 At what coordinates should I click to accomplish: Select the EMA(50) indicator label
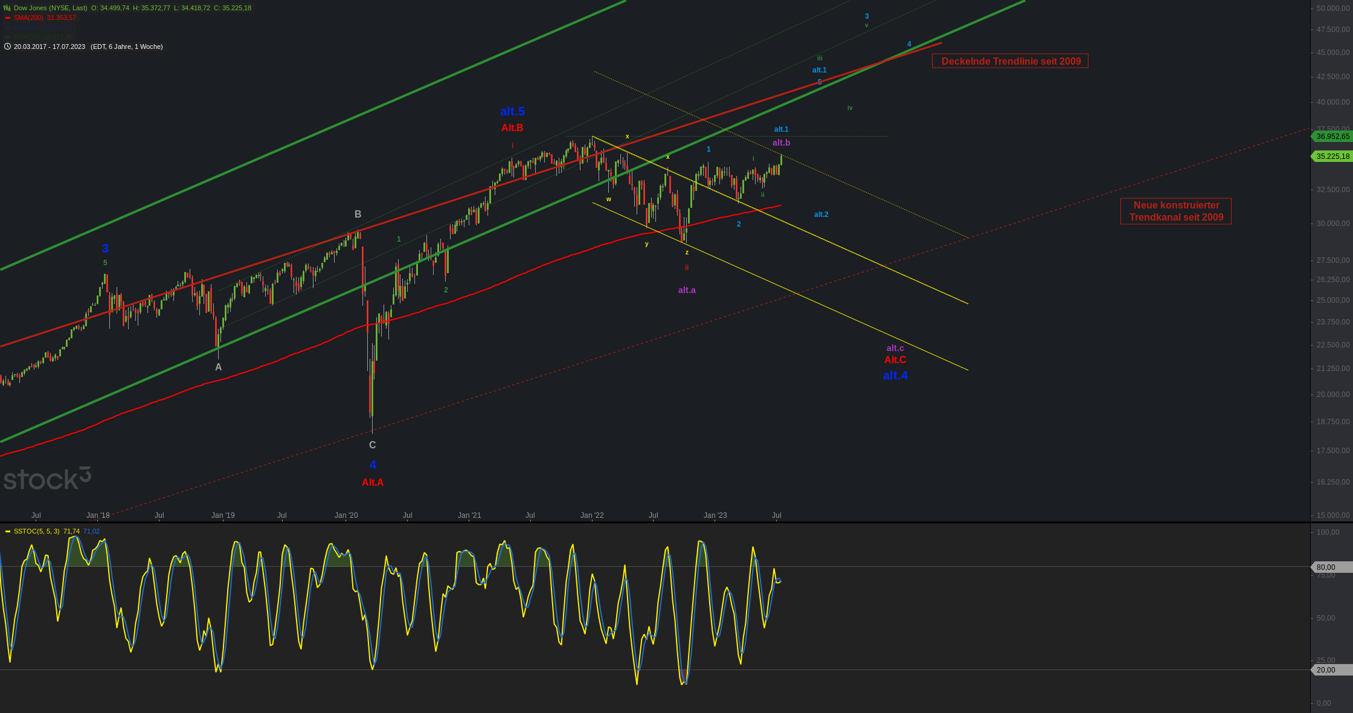tap(27, 27)
